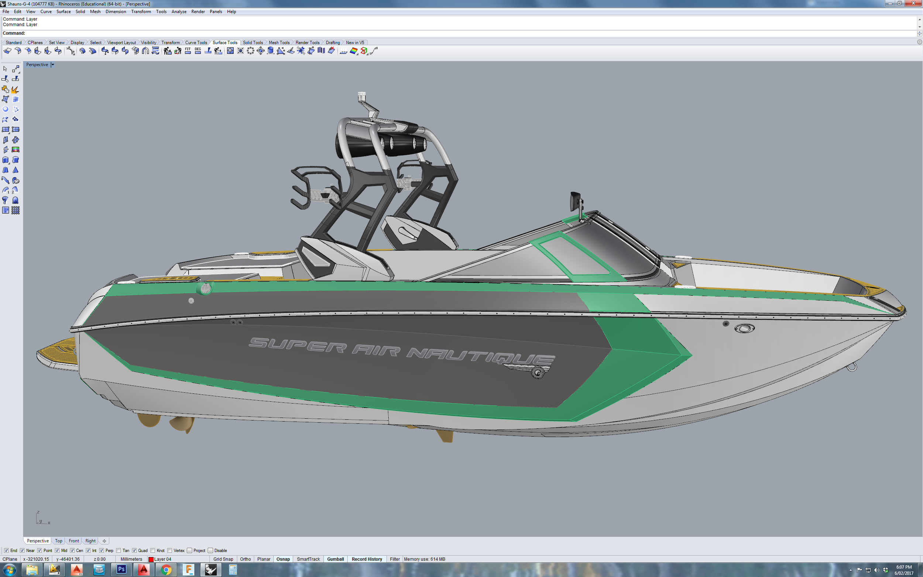Switch to the Mesh Tools tab
Screen dimensions: 923x577
[279, 42]
